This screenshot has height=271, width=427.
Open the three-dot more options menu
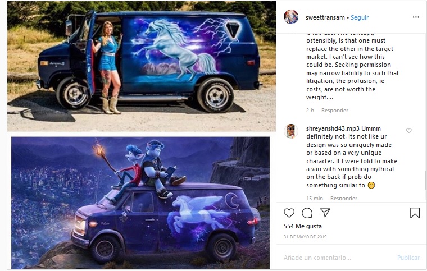[416, 17]
